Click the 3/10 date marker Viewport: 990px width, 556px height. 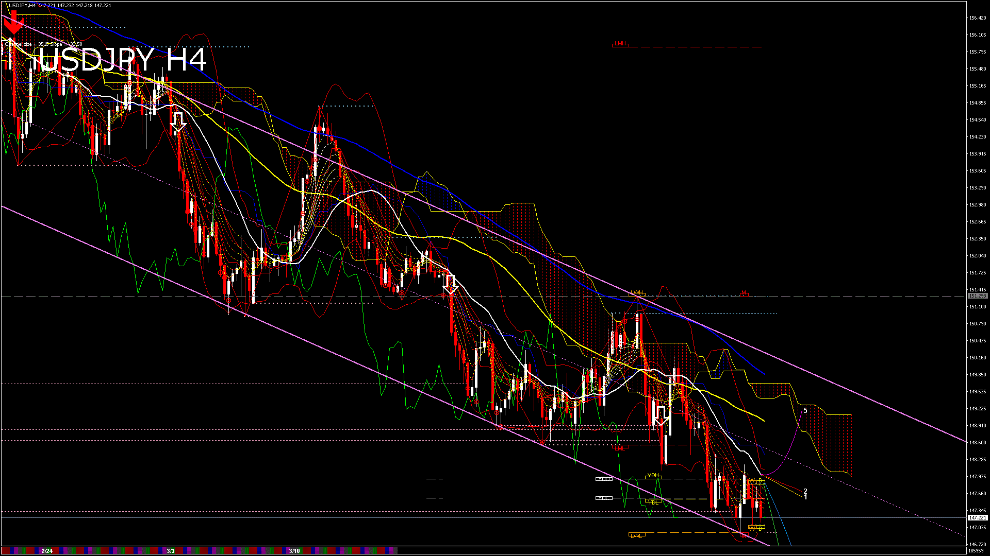294,551
